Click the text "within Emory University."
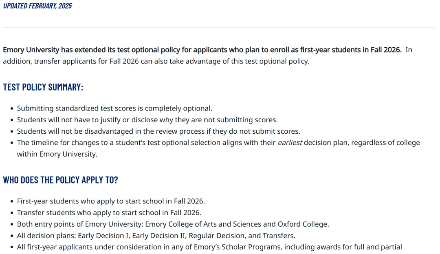Viewport: 440px width, 254px height. [57, 154]
